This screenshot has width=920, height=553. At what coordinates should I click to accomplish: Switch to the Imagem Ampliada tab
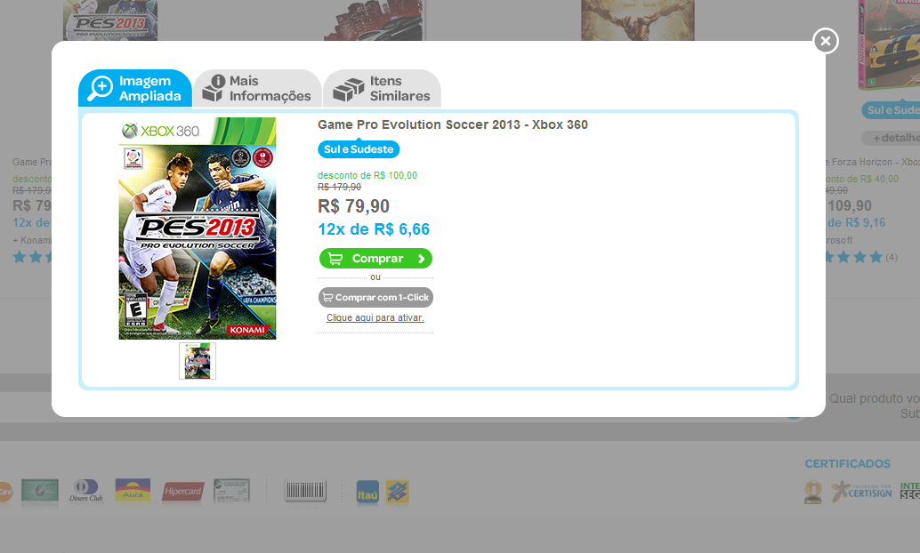pyautogui.click(x=135, y=89)
